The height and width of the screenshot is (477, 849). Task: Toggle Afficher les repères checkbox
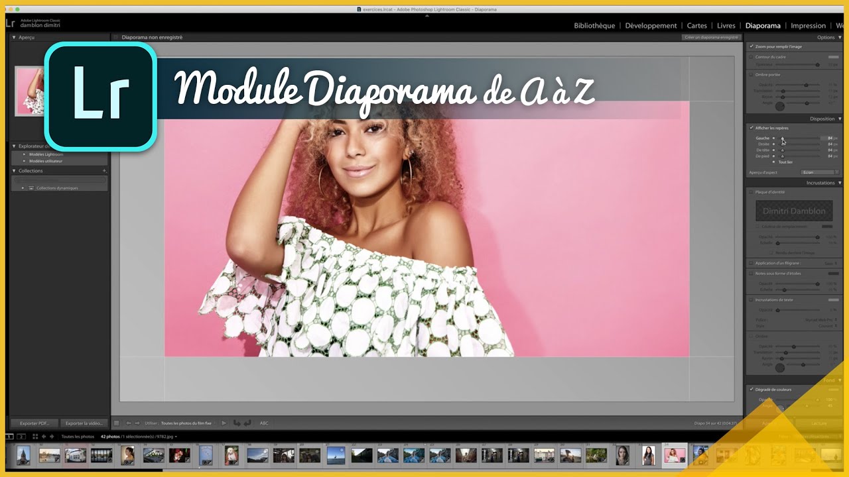tap(751, 128)
